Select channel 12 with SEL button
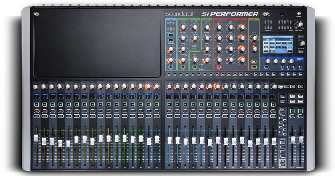The image size is (335, 176). (x=124, y=111)
